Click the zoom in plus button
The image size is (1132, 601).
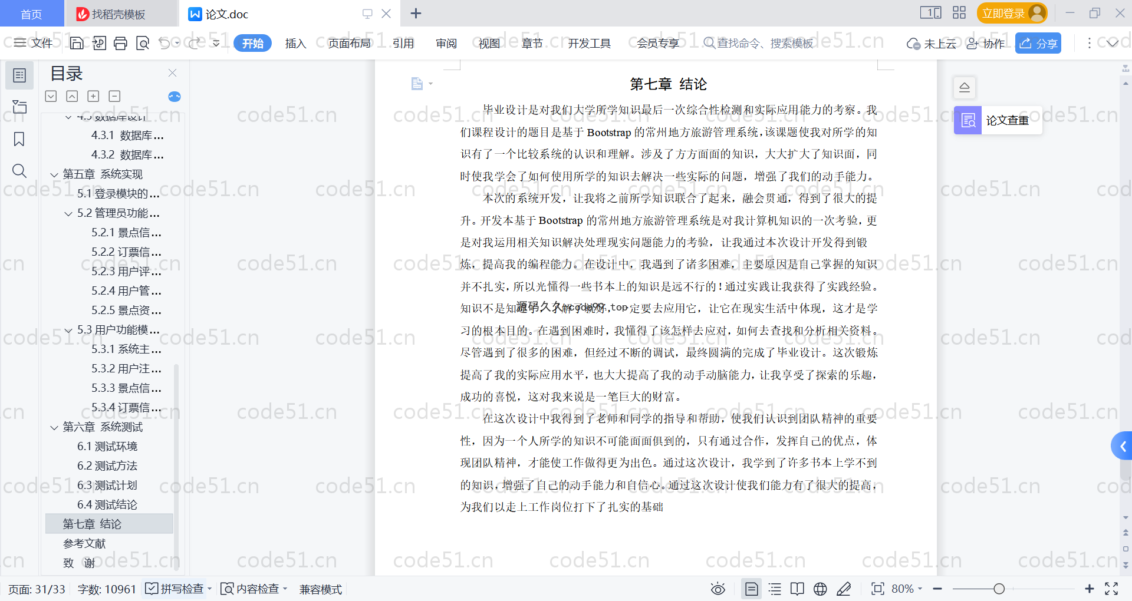tap(1090, 589)
